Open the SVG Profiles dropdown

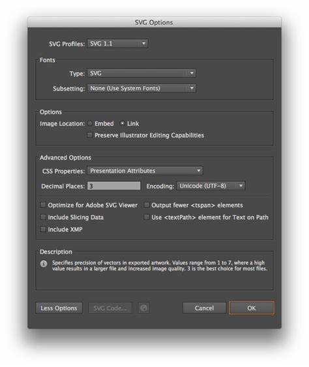pos(117,44)
